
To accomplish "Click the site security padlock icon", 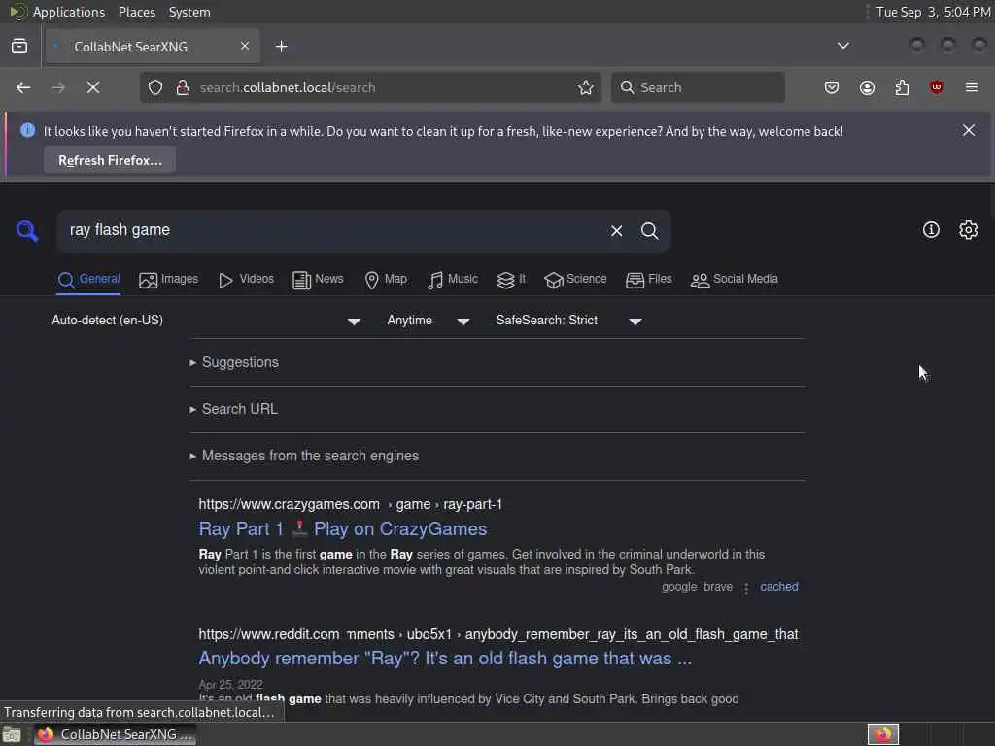I will [183, 87].
